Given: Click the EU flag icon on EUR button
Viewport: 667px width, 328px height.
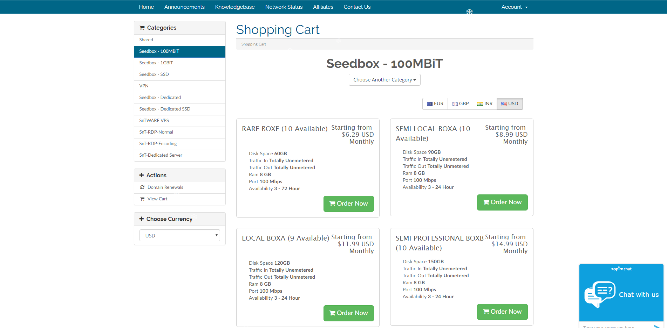Looking at the screenshot, I should click(430, 104).
